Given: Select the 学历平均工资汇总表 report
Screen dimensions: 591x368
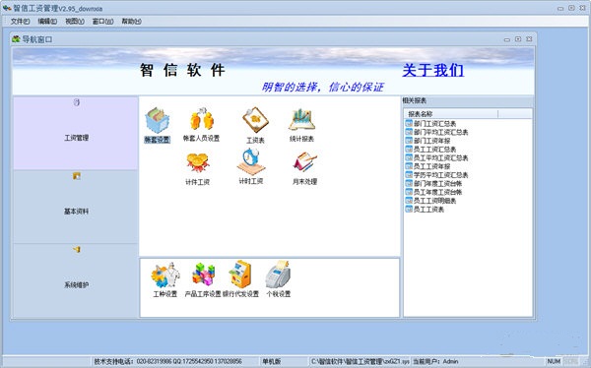Looking at the screenshot, I should point(436,175).
